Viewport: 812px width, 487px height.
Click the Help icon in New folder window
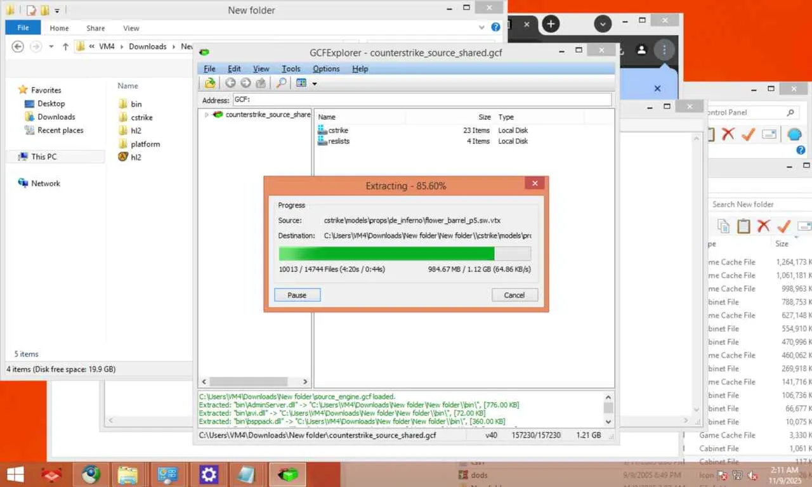coord(496,28)
